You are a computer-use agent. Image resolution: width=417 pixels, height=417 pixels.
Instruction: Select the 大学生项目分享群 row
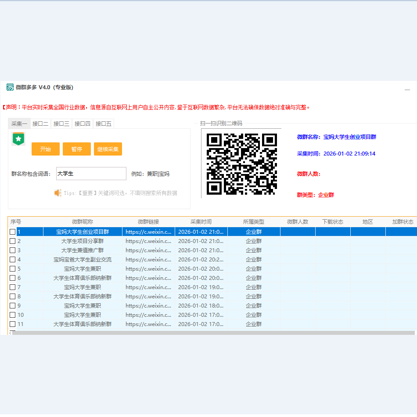[x=83, y=241]
